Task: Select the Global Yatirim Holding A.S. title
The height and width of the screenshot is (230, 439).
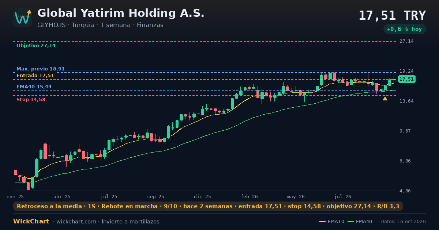Action: [121, 13]
